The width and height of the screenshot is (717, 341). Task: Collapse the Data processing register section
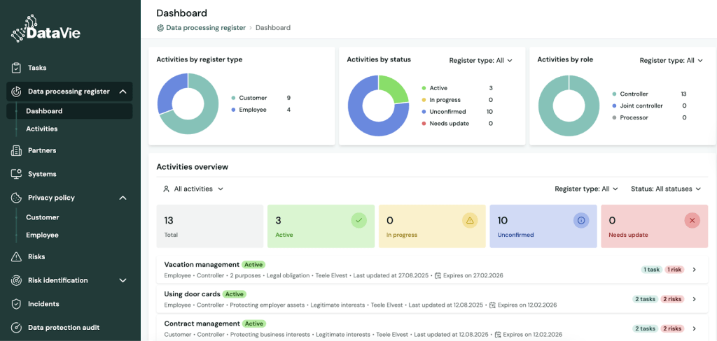123,92
